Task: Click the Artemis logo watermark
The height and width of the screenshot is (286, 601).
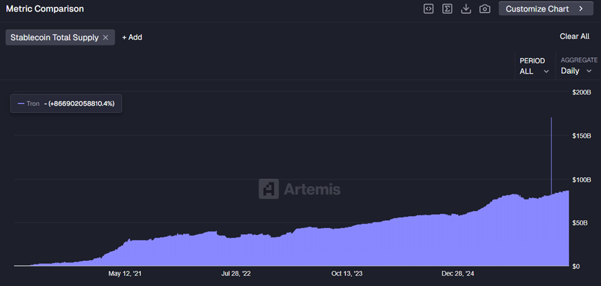Action: coord(300,189)
